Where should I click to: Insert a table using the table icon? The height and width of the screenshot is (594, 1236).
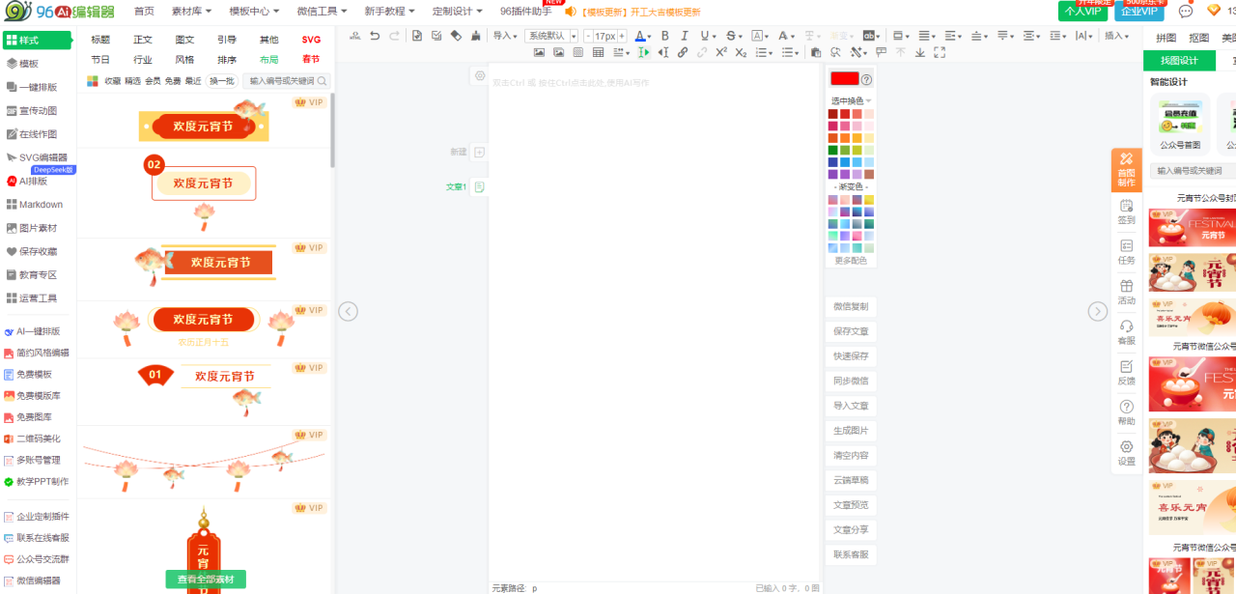[x=598, y=53]
